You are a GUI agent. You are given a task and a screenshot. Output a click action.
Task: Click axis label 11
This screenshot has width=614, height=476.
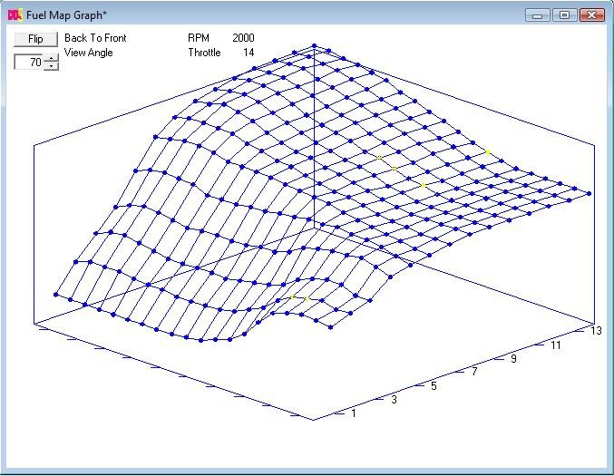tap(556, 345)
